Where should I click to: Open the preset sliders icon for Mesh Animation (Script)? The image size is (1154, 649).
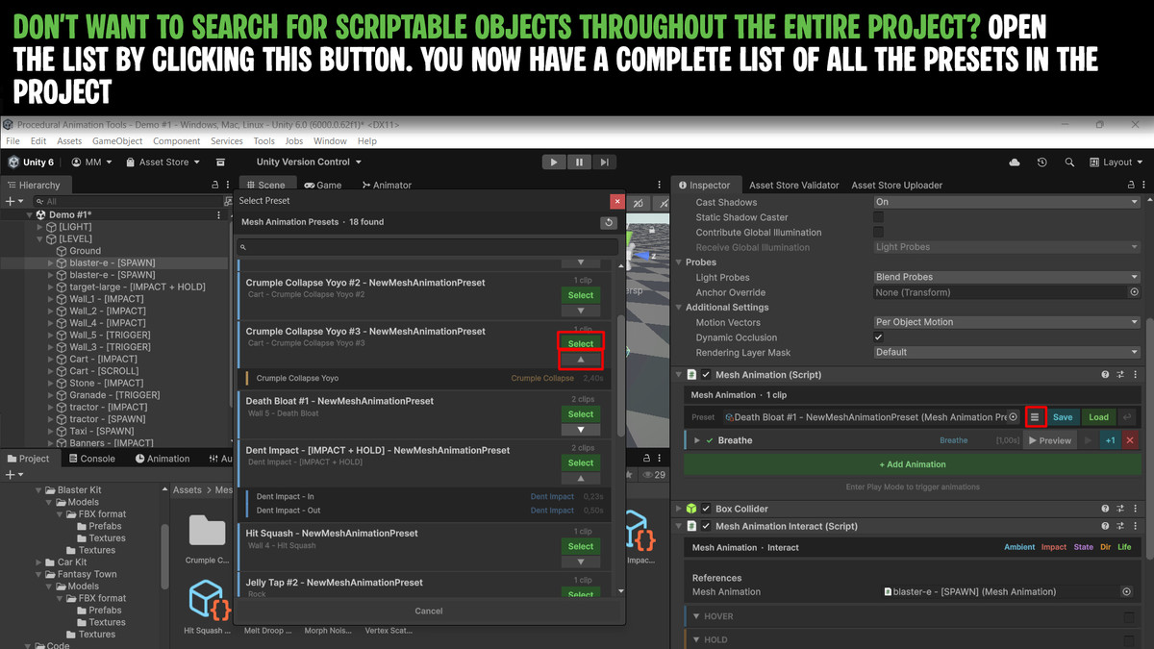(x=1120, y=375)
